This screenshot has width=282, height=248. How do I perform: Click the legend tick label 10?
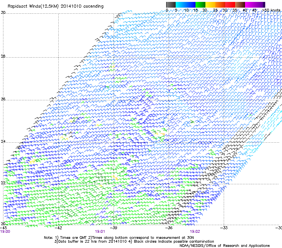point(186,10)
